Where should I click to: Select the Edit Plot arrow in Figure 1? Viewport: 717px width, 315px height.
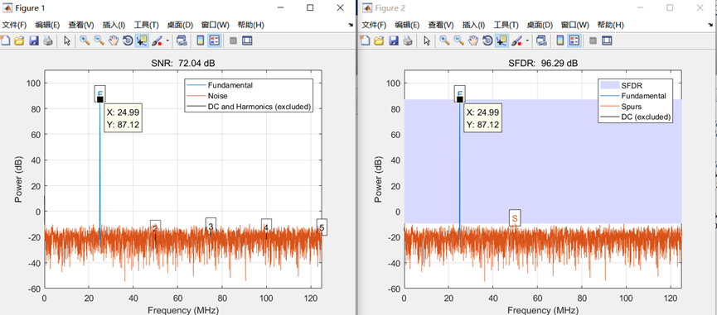click(x=67, y=41)
